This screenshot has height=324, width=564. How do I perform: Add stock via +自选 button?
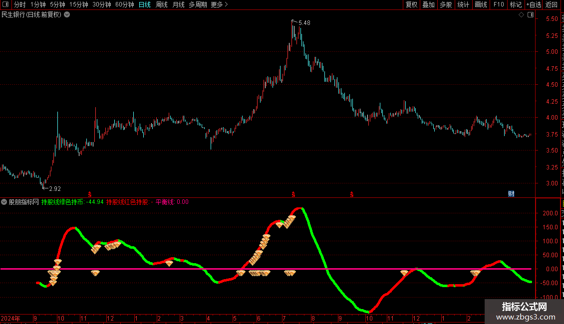(x=534, y=4)
